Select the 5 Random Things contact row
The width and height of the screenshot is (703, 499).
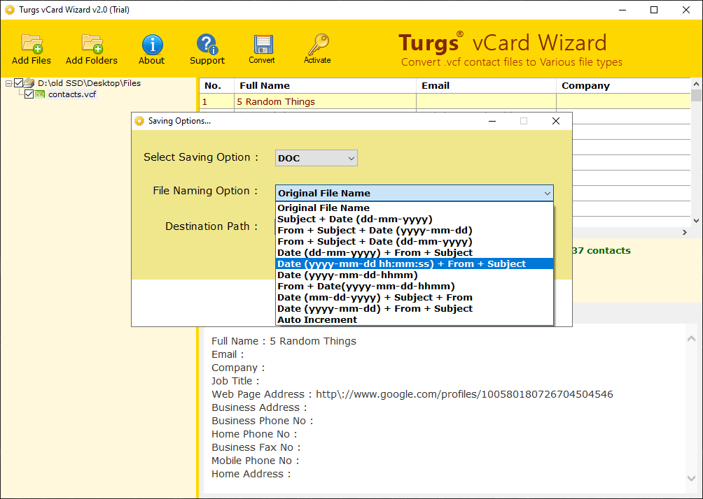(x=445, y=101)
